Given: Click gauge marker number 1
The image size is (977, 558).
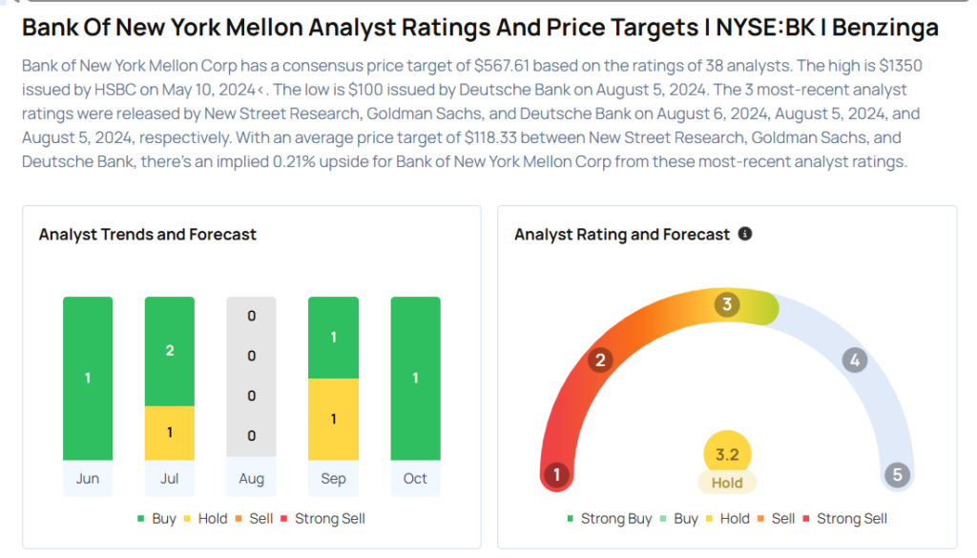Looking at the screenshot, I should pyautogui.click(x=555, y=475).
